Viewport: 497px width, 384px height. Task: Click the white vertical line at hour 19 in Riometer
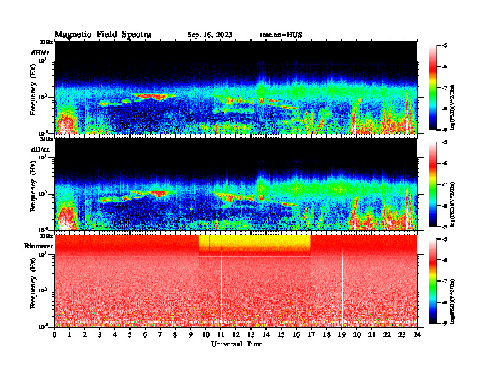pos(342,287)
